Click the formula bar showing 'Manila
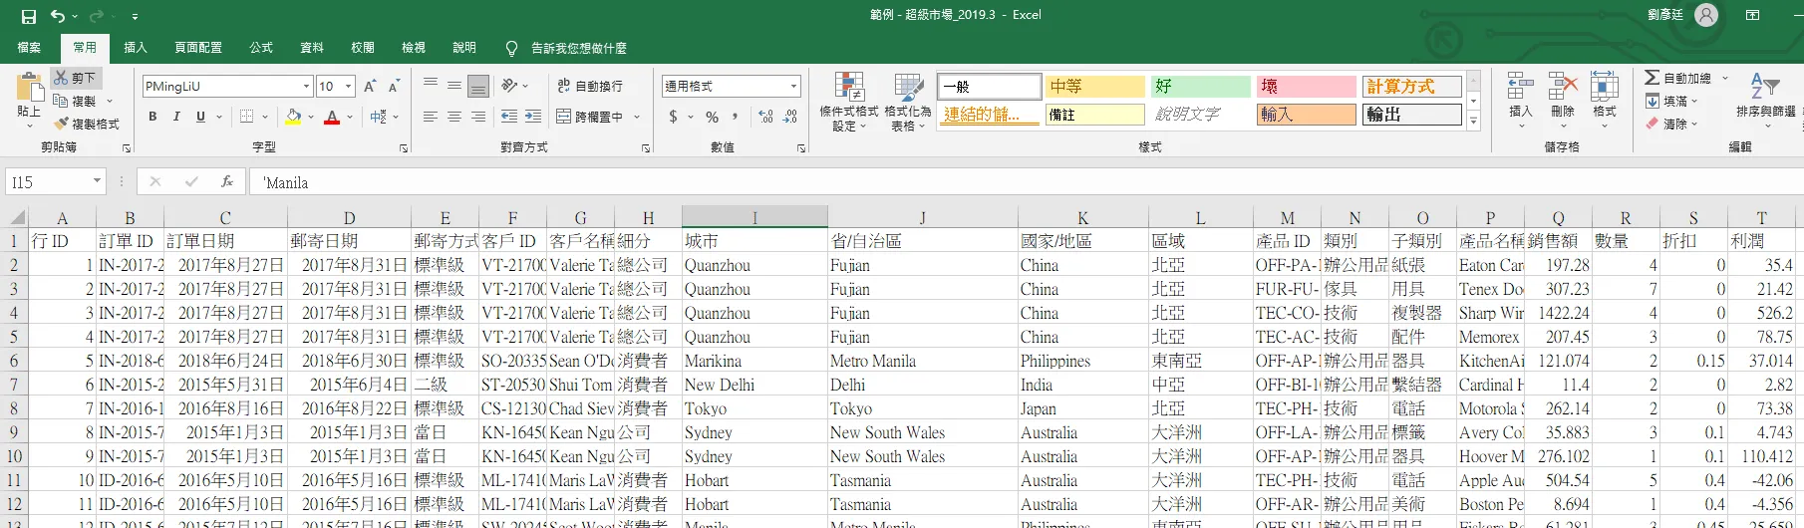This screenshot has width=1804, height=528. [x=1027, y=182]
